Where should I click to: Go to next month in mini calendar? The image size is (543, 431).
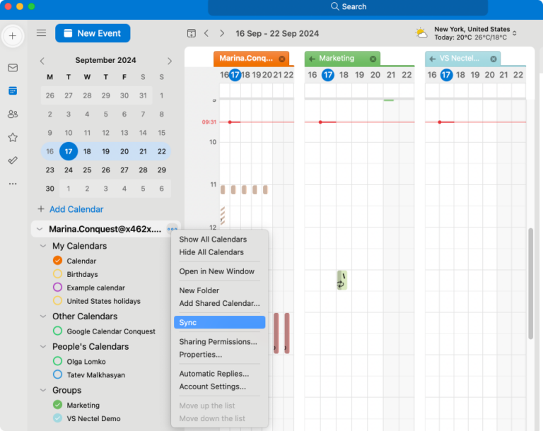[x=170, y=61]
